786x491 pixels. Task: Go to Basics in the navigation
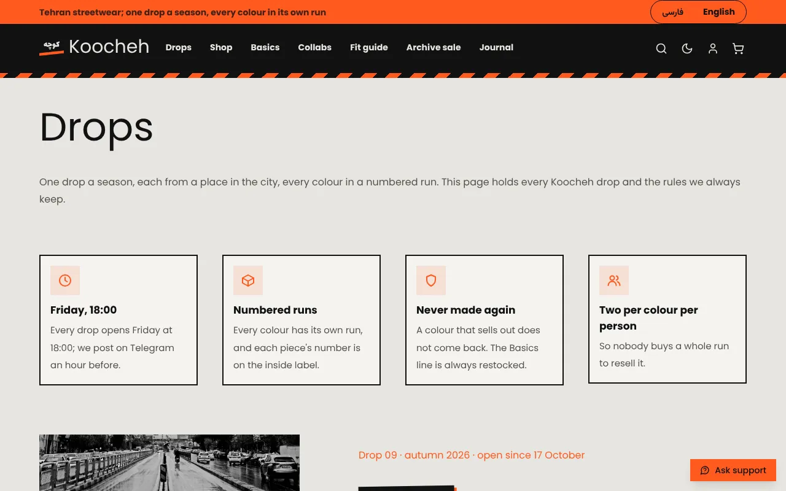(265, 47)
